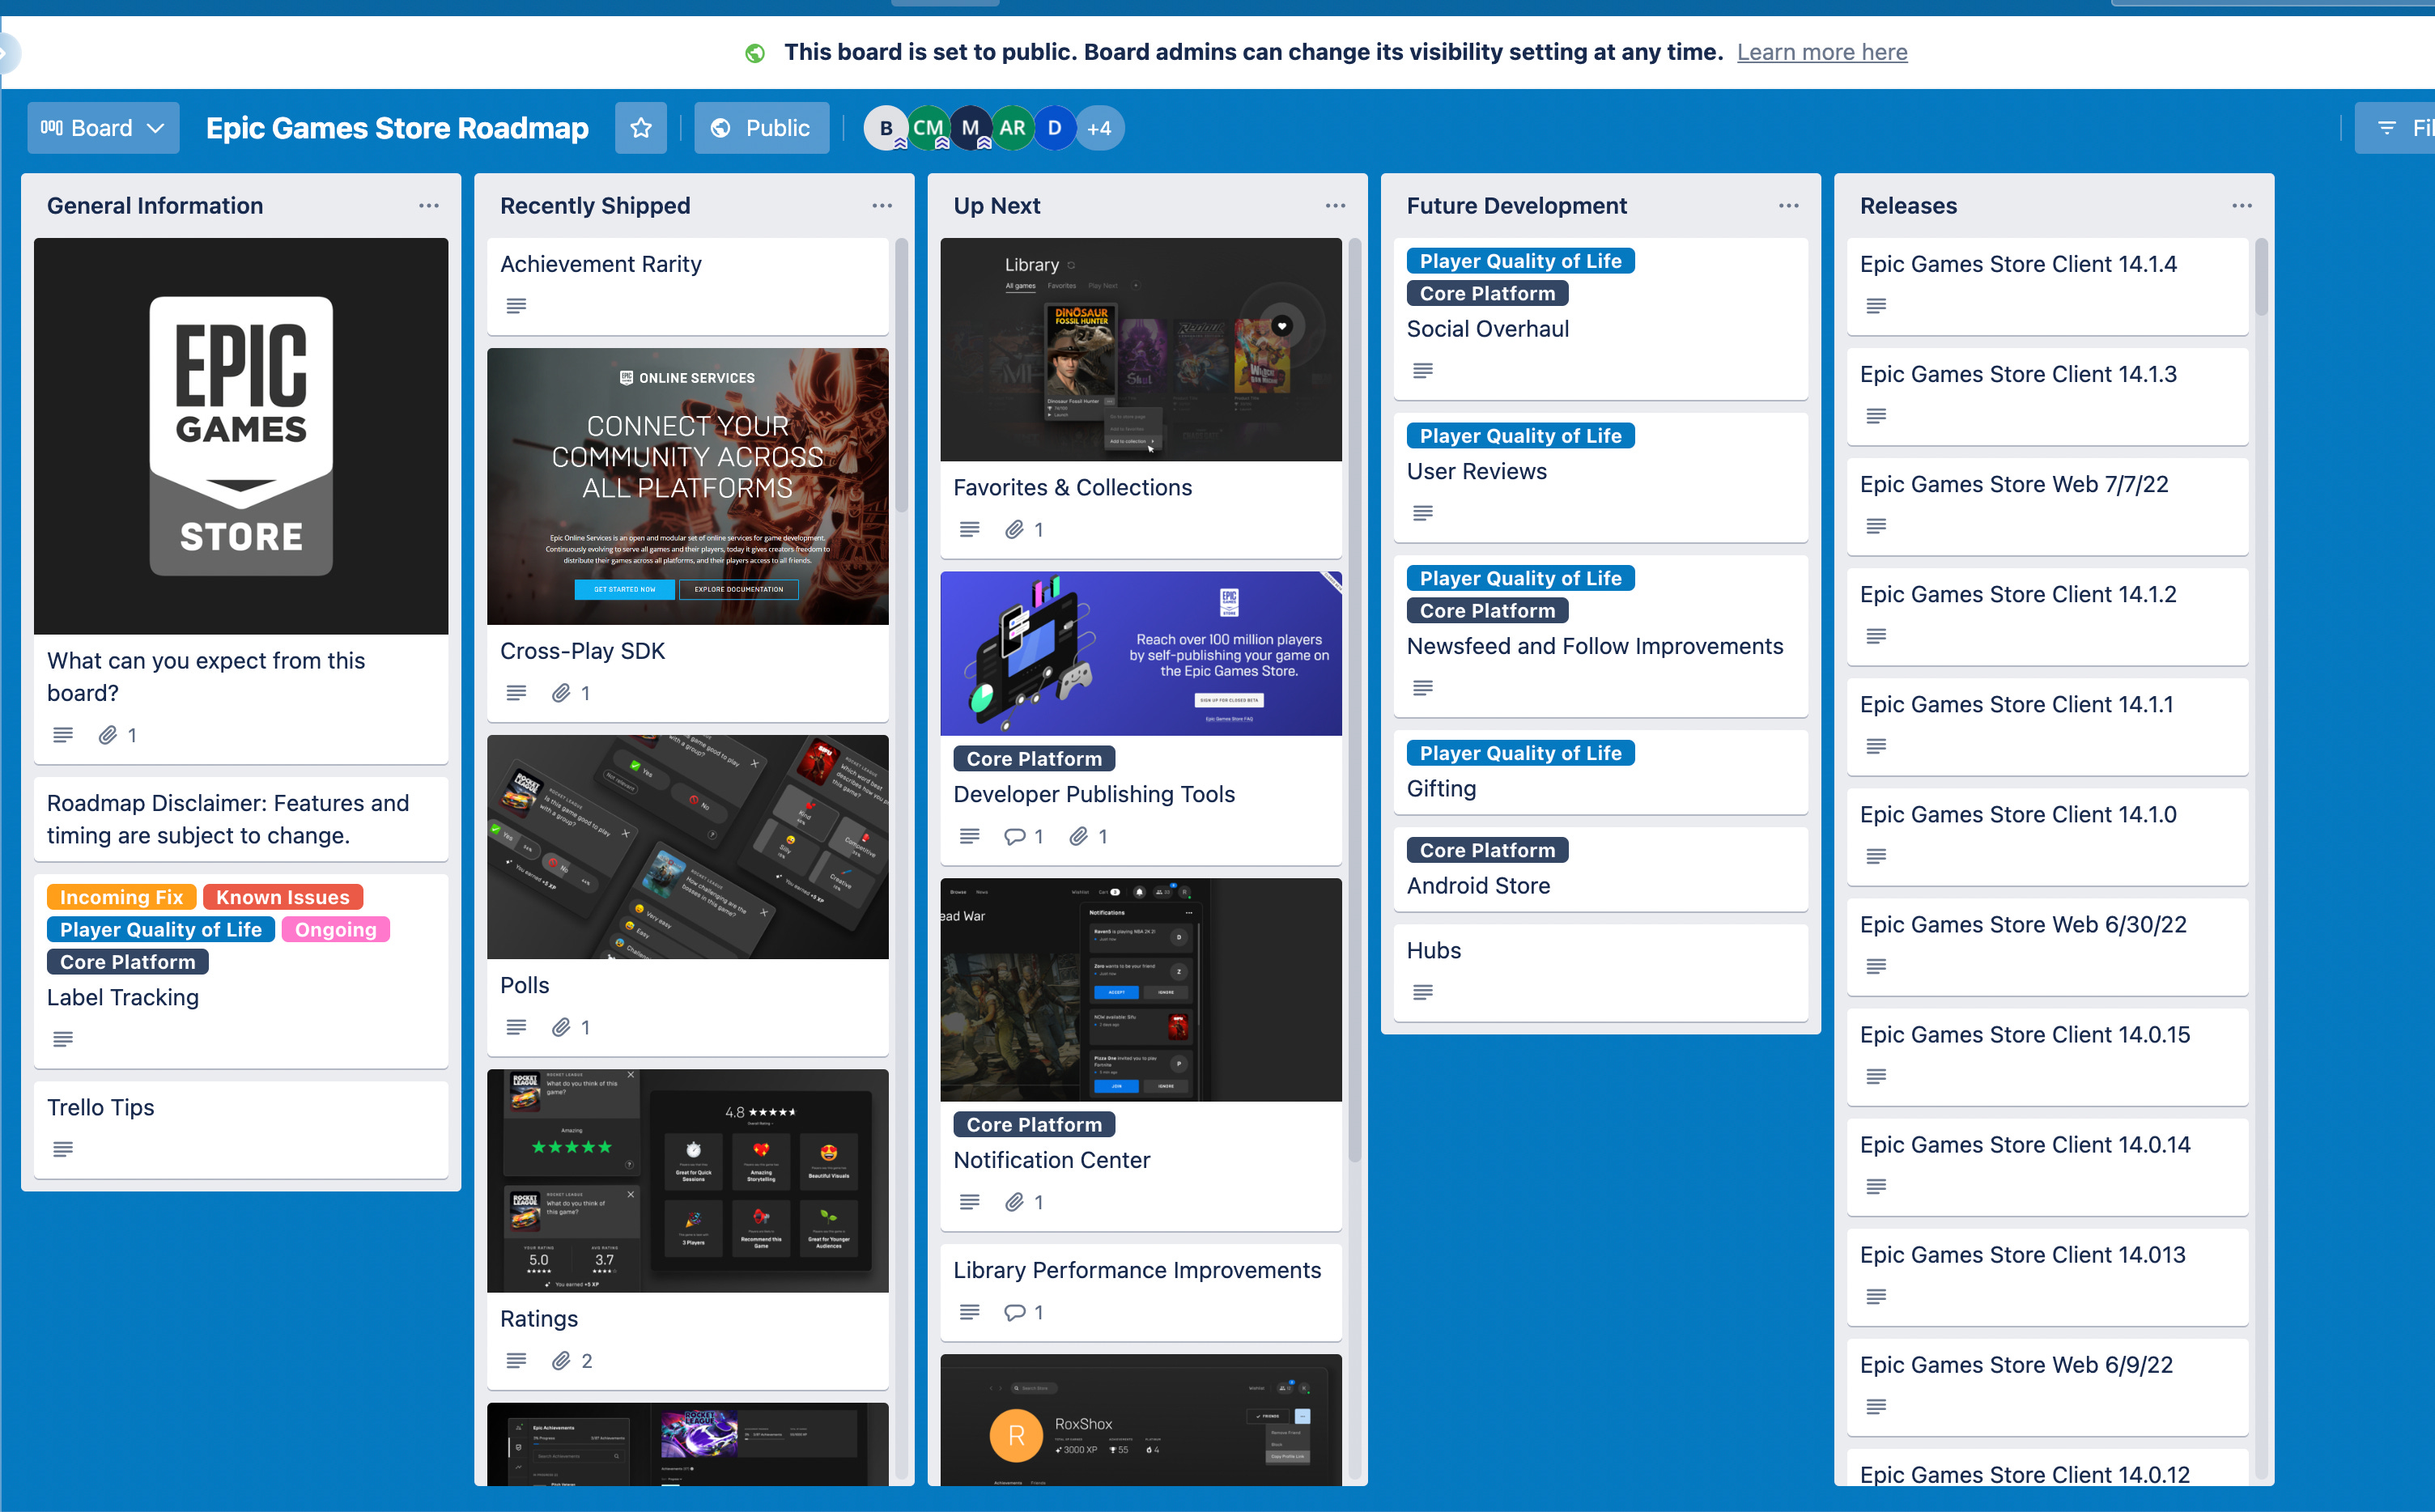Click description icon on Hubs card

1423,992
